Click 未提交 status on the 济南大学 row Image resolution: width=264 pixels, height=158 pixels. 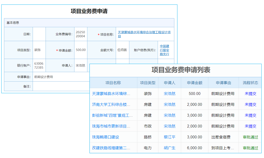(250, 104)
